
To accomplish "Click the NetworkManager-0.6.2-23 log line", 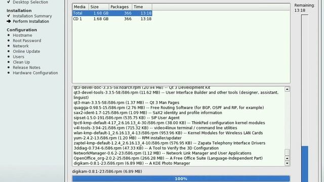I will pyautogui.click(x=163, y=153).
